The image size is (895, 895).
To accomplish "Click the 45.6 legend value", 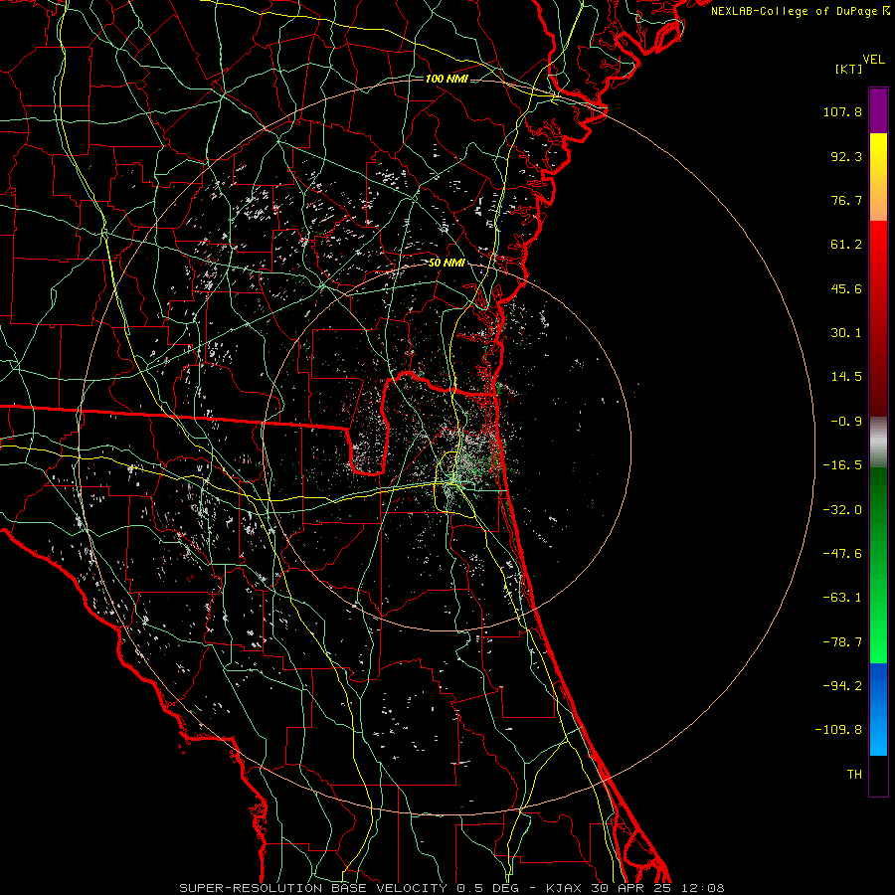I will (846, 288).
